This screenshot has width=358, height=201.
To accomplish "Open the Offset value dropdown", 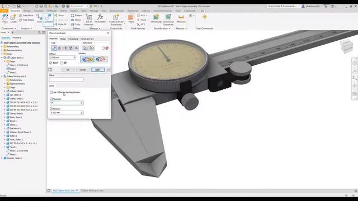I will (74, 58).
